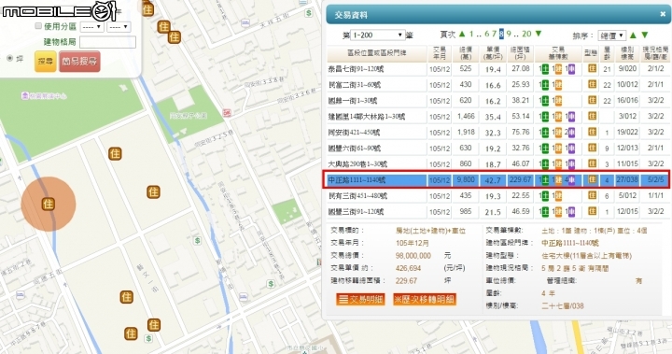Go to next page with the green down arrow

[x=539, y=34]
